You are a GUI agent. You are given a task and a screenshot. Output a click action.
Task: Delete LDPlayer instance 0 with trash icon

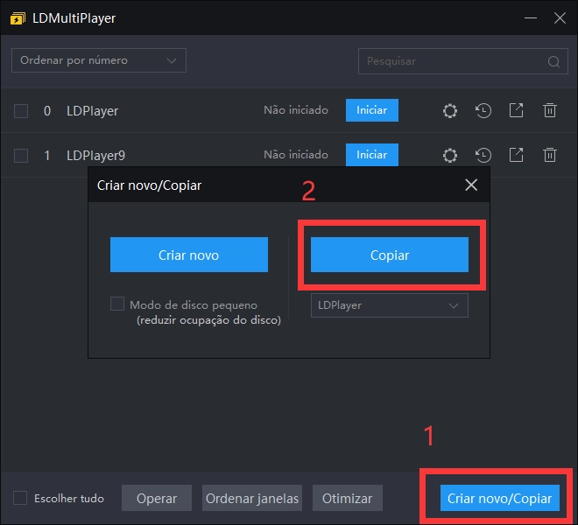tap(550, 110)
